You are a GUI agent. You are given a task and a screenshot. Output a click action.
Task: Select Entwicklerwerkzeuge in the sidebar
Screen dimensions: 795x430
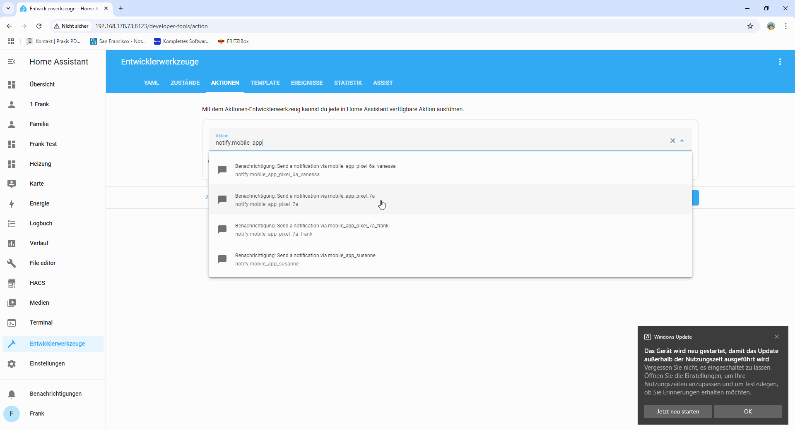(x=53, y=344)
